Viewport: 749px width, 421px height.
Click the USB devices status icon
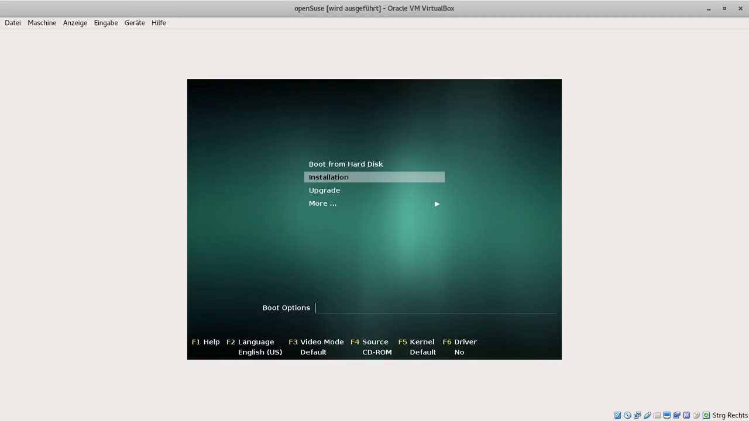click(x=647, y=415)
